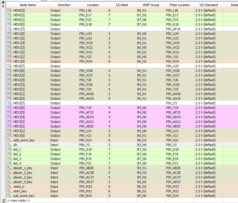
Task: Click the input pin icon for start_key
Action: coord(9,191)
